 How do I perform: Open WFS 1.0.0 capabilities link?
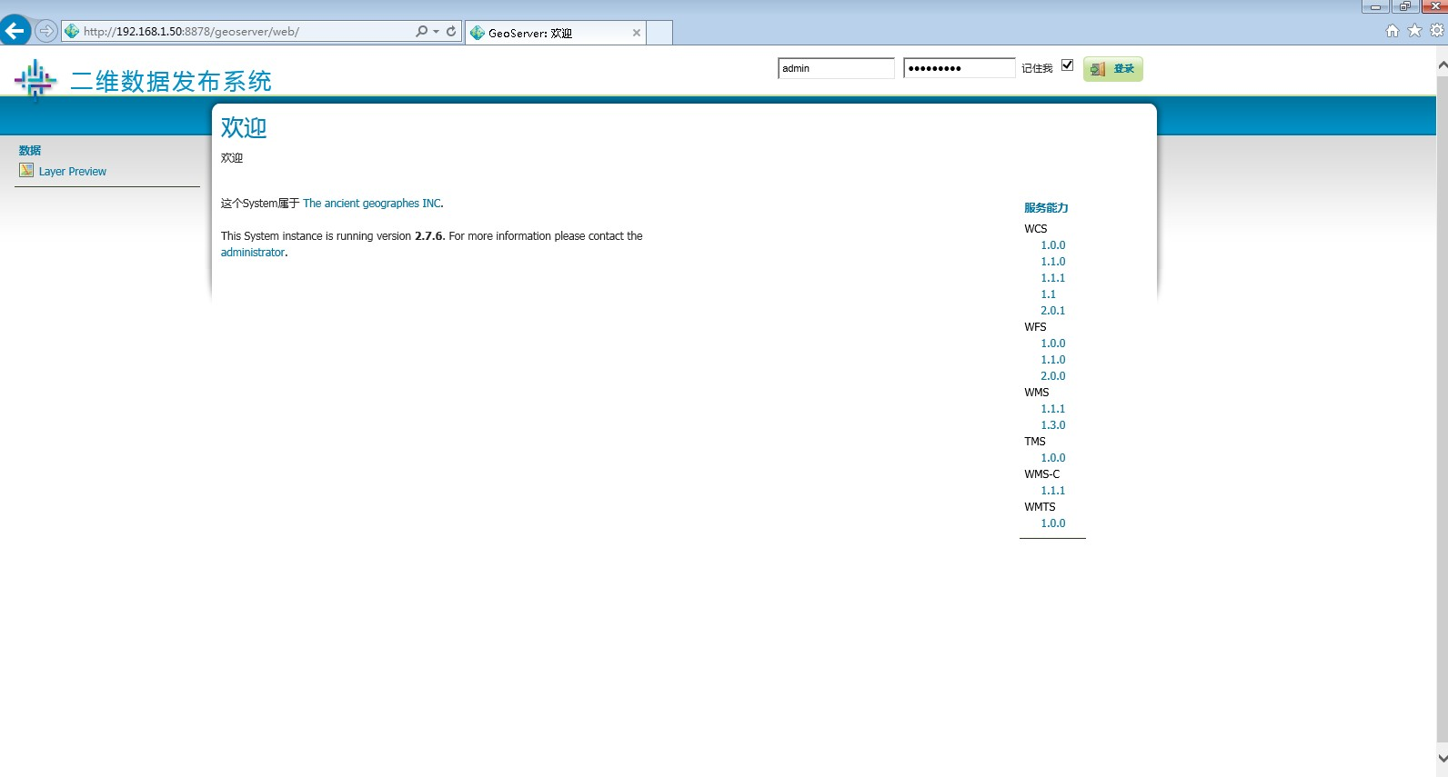coord(1053,344)
